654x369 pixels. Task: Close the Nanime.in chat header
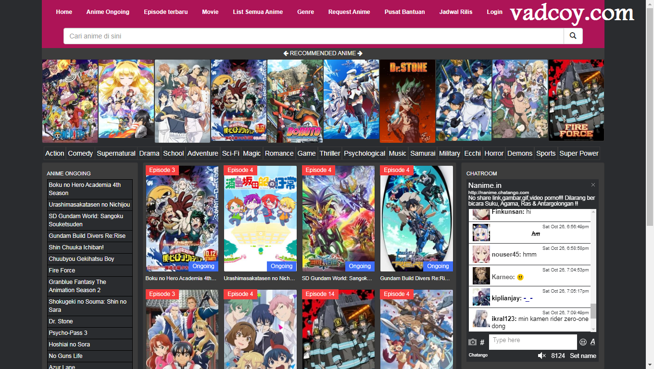(593, 185)
